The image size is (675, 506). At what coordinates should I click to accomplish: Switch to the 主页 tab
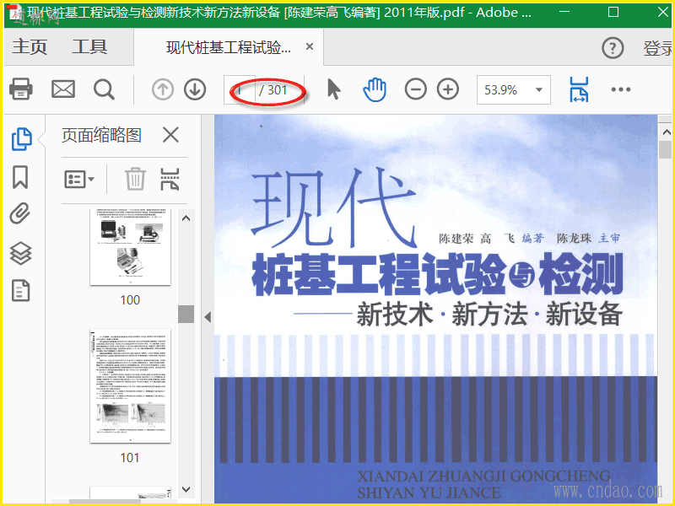coord(30,46)
